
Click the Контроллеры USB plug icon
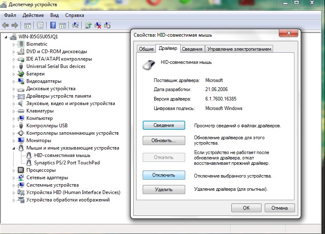[21, 126]
